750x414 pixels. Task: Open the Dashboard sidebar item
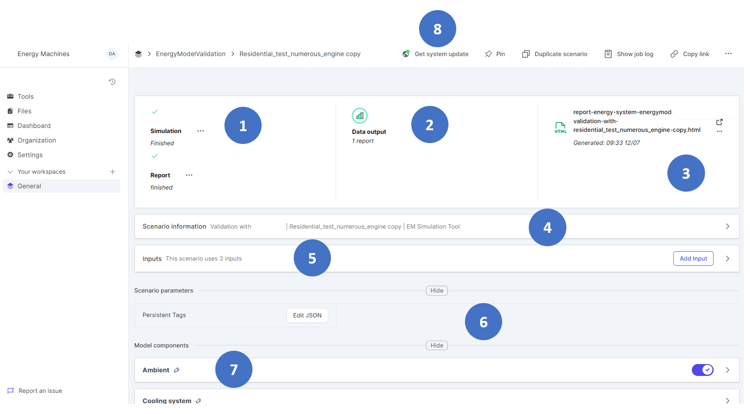click(x=34, y=126)
